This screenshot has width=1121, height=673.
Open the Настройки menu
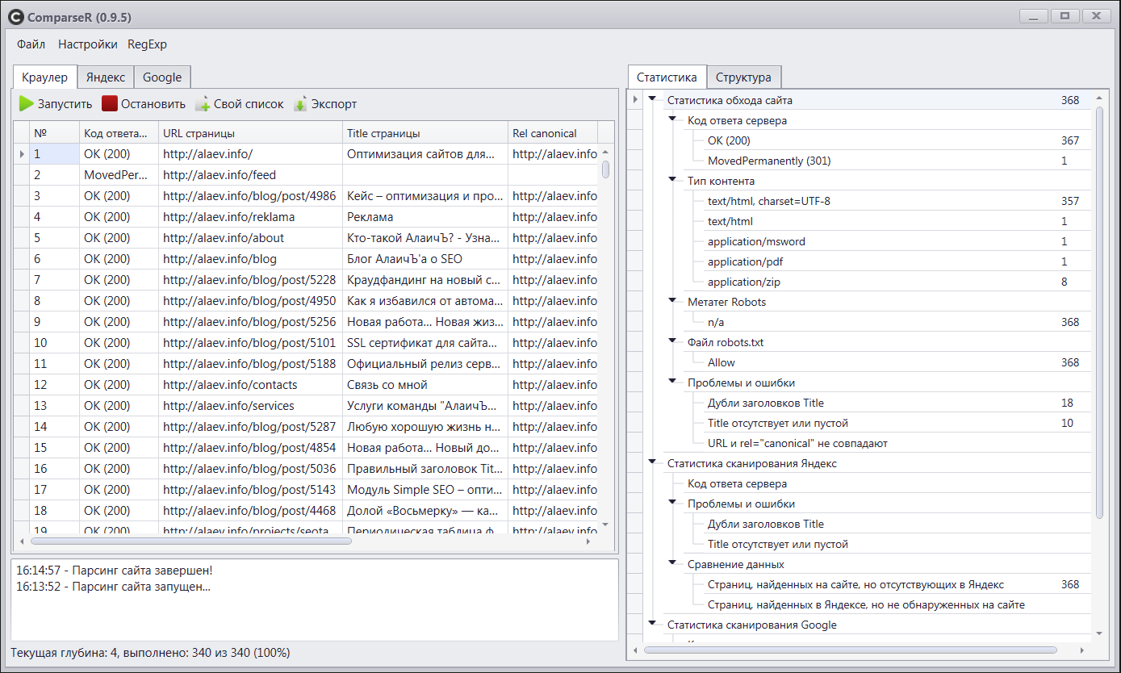click(88, 44)
